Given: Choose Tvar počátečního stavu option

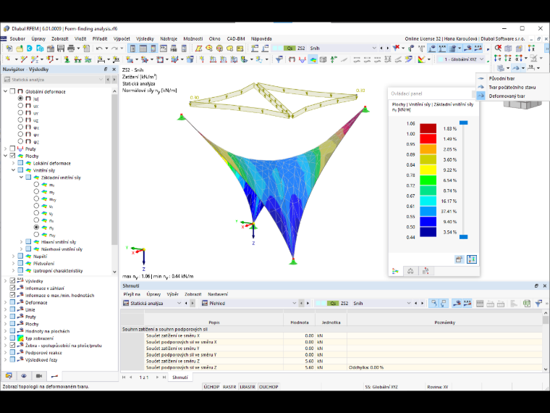Looking at the screenshot, I should point(512,88).
